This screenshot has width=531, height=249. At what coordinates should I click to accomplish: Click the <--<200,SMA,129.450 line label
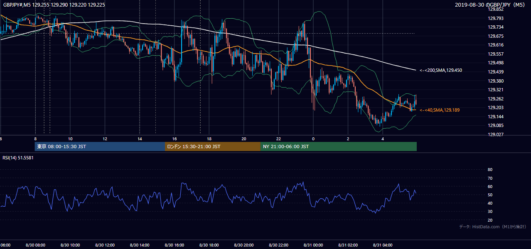click(x=441, y=70)
